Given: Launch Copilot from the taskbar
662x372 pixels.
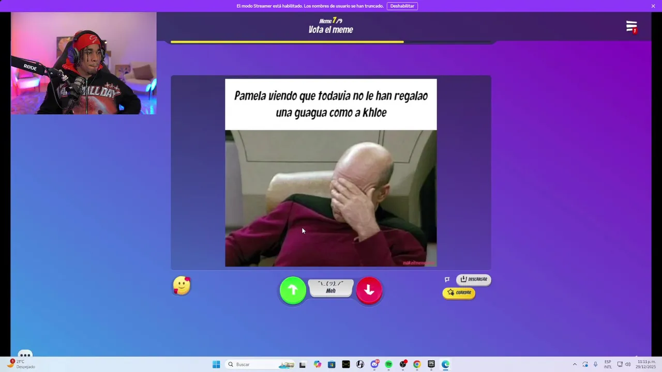Looking at the screenshot, I should click(x=317, y=364).
